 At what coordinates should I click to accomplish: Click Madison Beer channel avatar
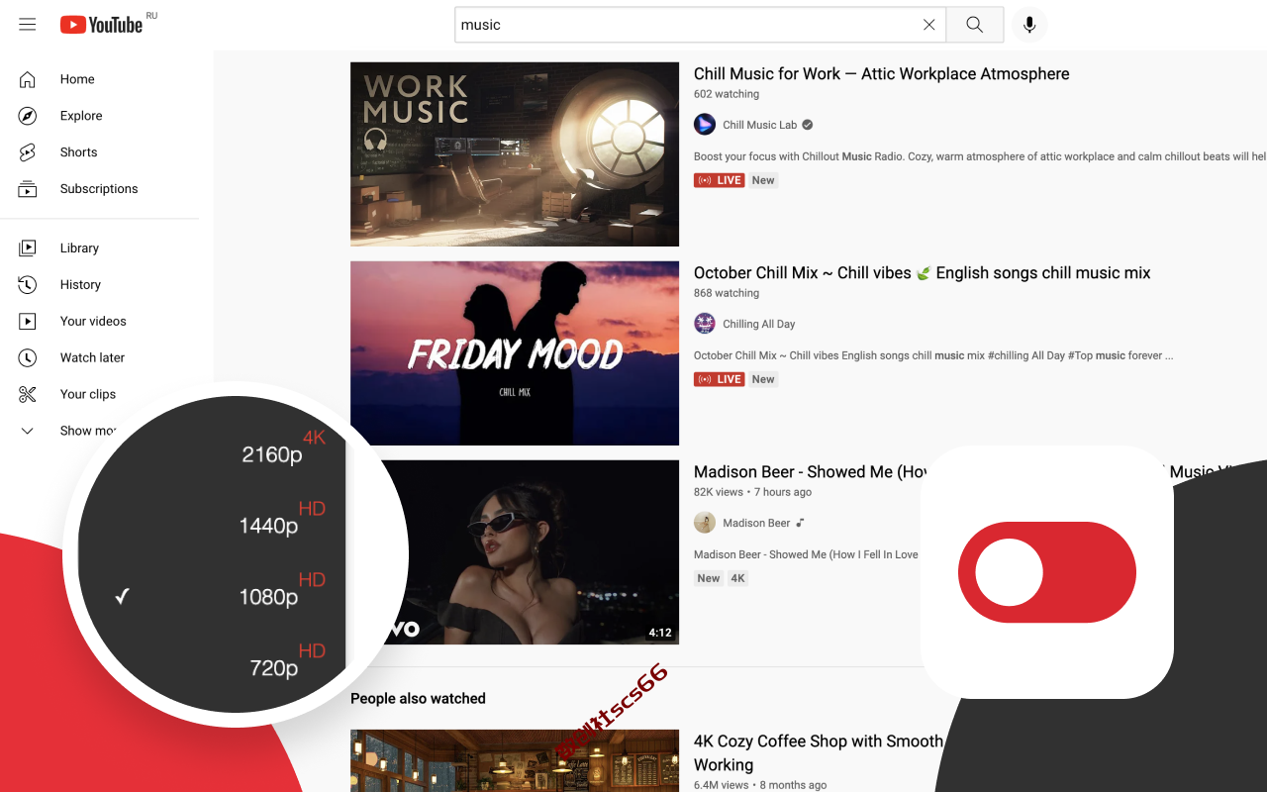coord(705,523)
